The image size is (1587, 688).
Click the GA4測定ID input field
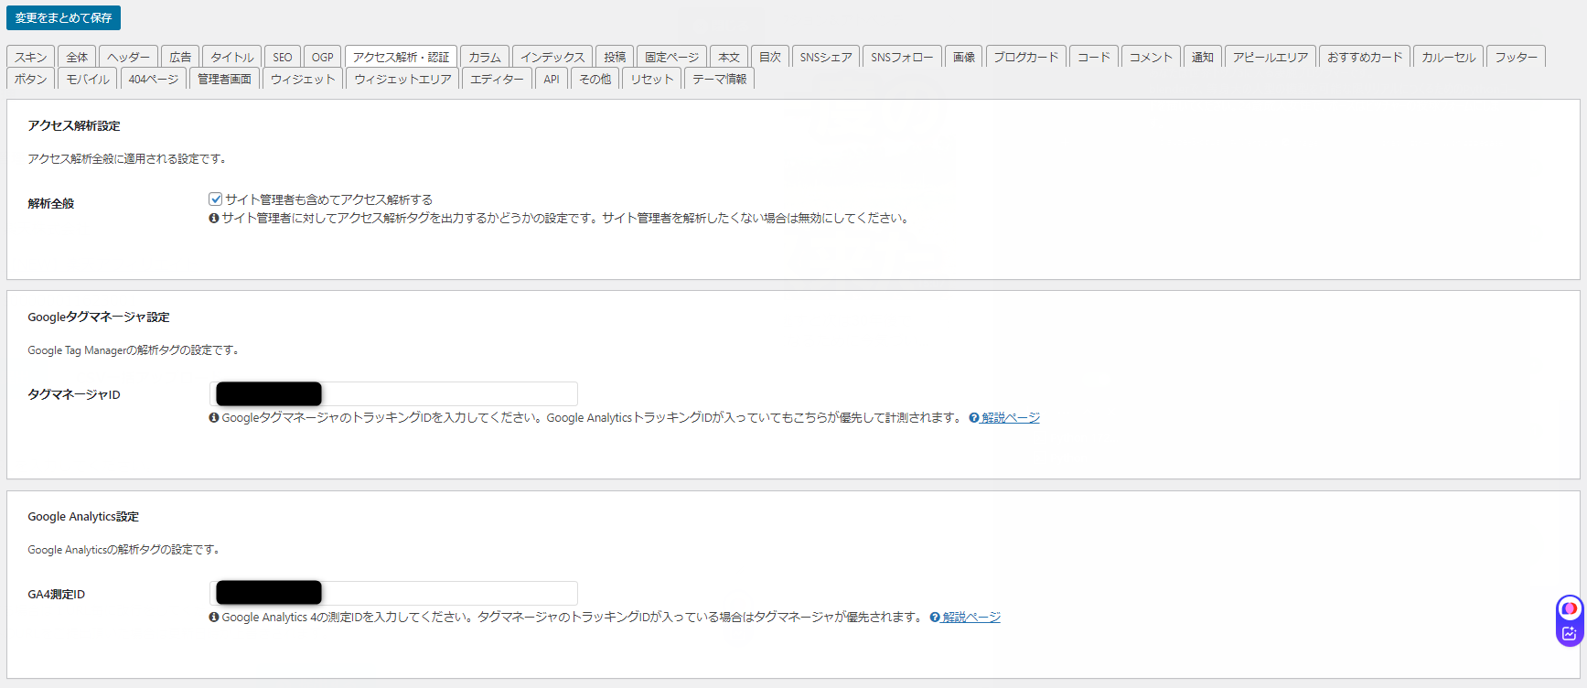[394, 593]
